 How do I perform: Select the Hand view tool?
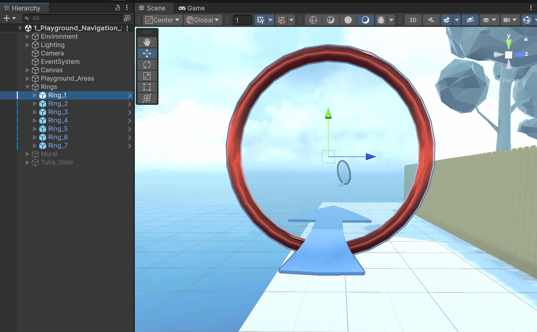click(147, 42)
